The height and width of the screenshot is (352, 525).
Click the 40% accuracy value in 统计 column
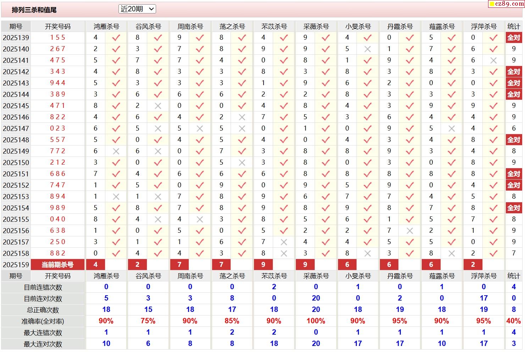tap(514, 321)
